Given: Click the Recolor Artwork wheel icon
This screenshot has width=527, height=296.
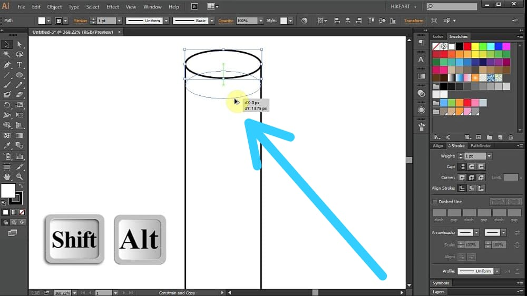Looking at the screenshot, I should (304, 21).
